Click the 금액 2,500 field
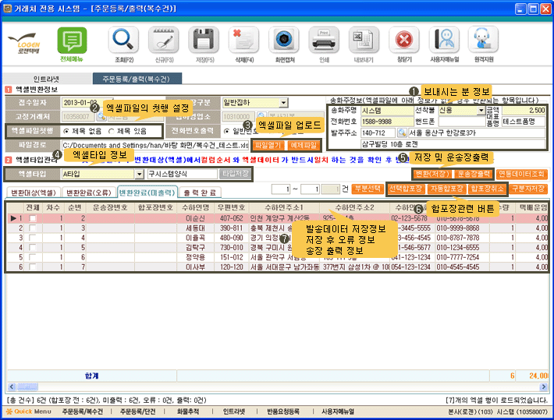Image resolution: width=554 pixels, height=420 pixels. click(x=524, y=111)
